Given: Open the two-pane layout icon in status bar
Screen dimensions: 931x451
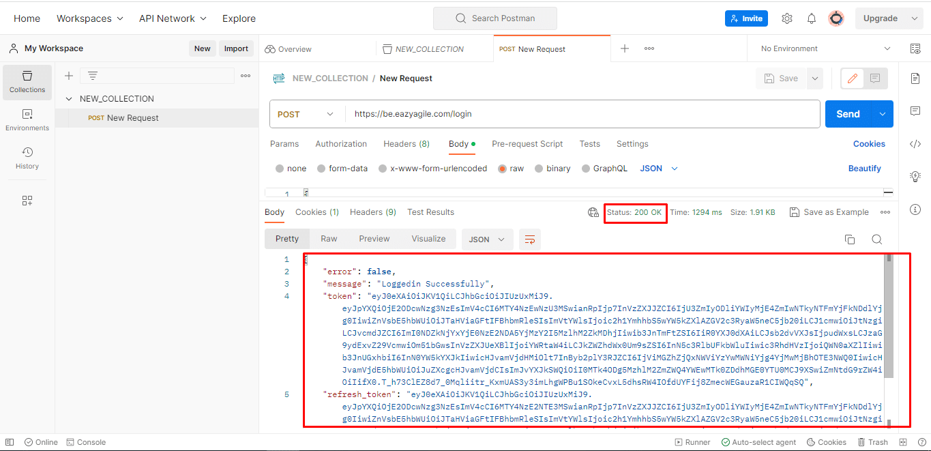Looking at the screenshot, I should [x=903, y=442].
